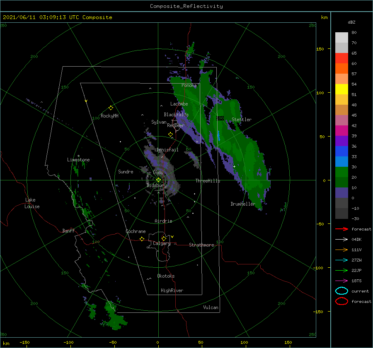This screenshot has height=348, width=373.
Task: Click the Banff label
Action: [x=68, y=230]
